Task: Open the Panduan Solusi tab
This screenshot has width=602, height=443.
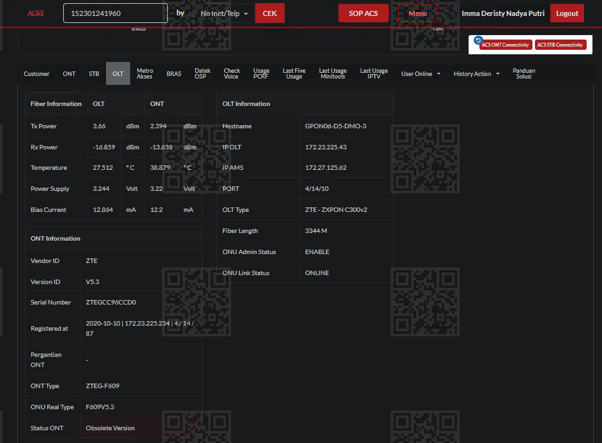Action: point(523,74)
